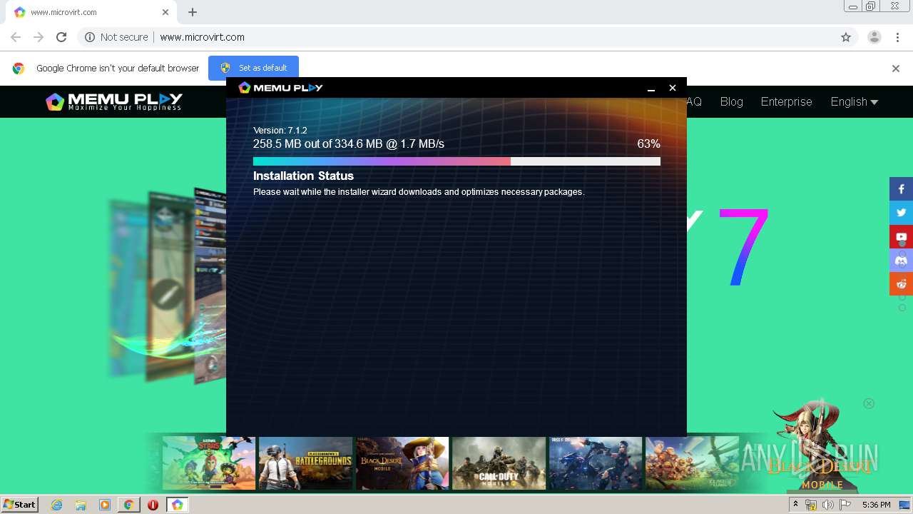Open a new Chrome tab
The height and width of the screenshot is (514, 913).
(193, 12)
